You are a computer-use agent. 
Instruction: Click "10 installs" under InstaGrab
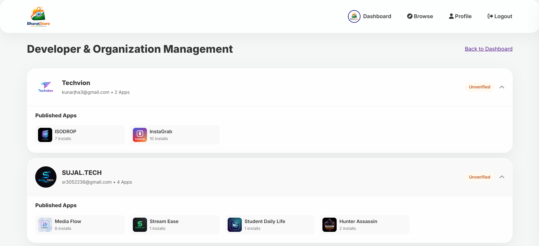tap(159, 139)
